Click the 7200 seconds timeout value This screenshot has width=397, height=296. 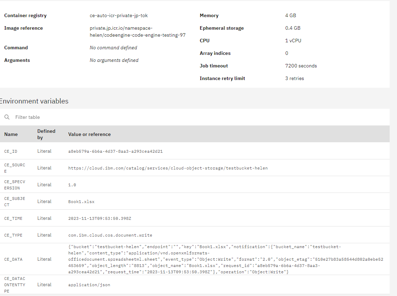click(301, 66)
